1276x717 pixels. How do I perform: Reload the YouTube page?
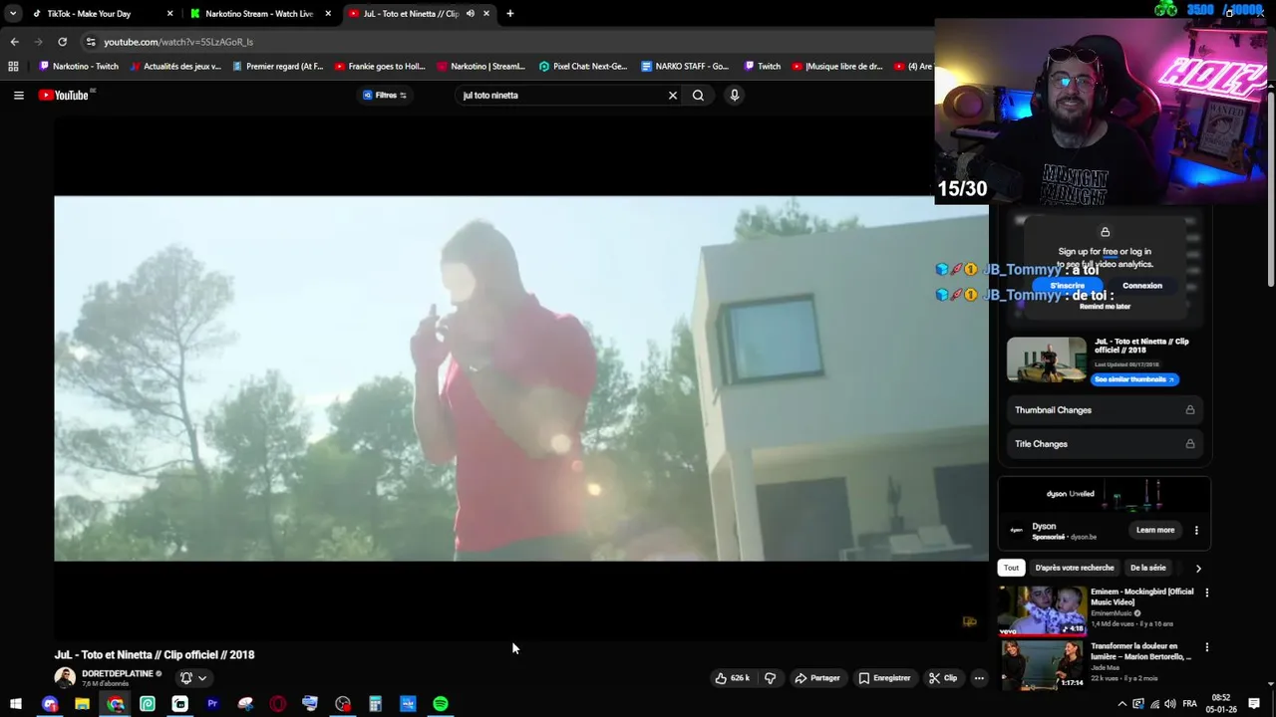(x=62, y=42)
